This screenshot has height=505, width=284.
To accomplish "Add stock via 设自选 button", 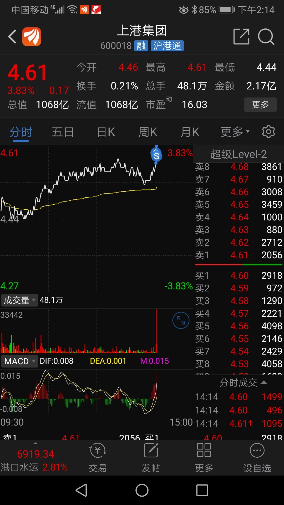I will tap(257, 458).
